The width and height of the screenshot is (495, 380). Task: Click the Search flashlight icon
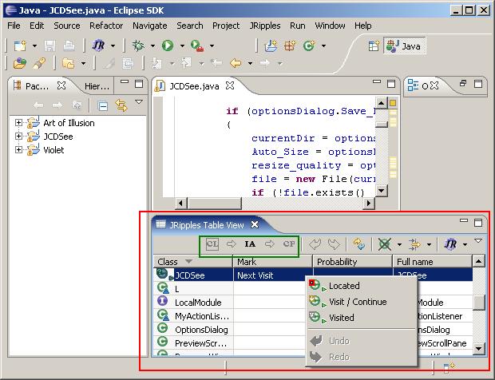pos(39,63)
